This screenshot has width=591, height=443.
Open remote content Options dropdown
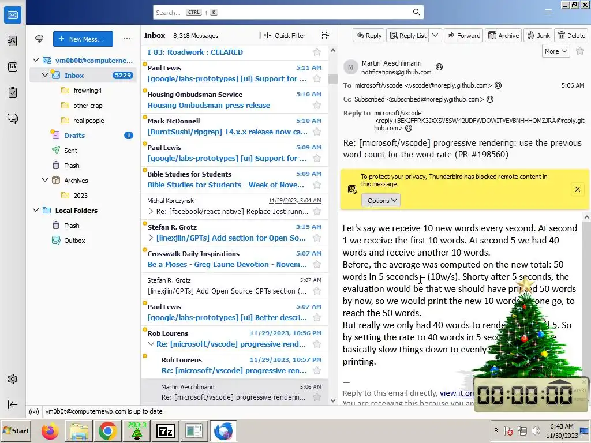381,200
